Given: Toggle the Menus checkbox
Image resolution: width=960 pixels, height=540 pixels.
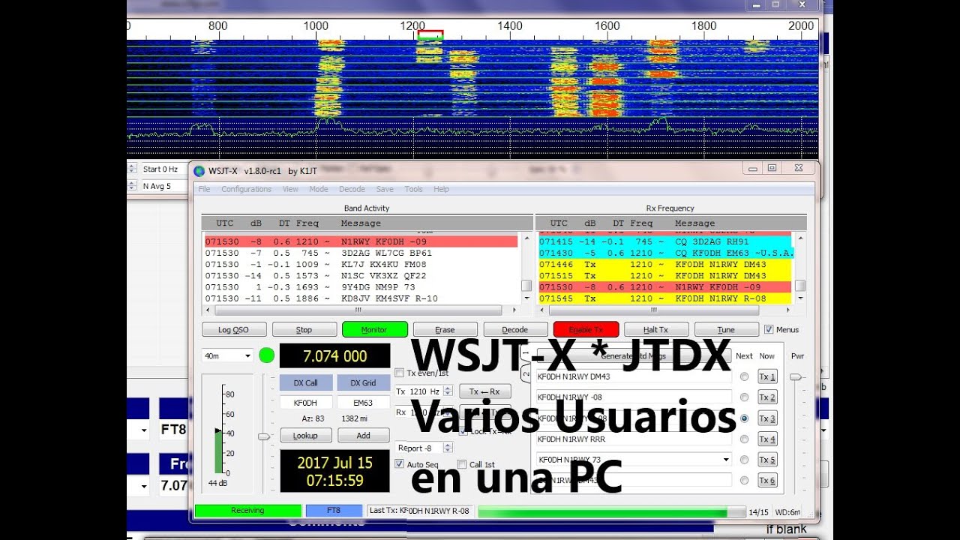Looking at the screenshot, I should (x=769, y=329).
